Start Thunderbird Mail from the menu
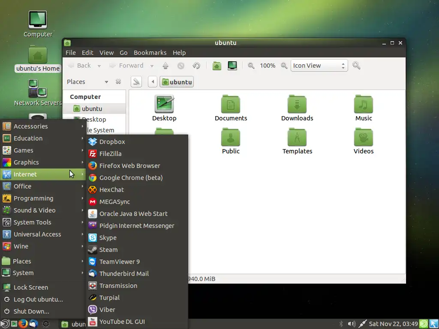Viewport: 439px width, 329px height. coord(137,274)
